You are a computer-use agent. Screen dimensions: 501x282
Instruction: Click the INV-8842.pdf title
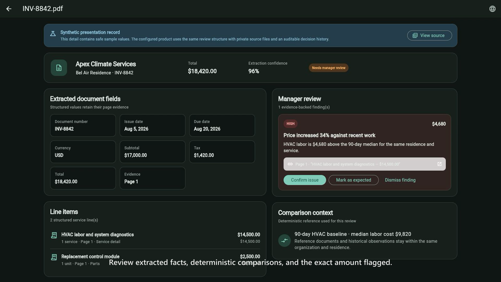pyautogui.click(x=43, y=9)
